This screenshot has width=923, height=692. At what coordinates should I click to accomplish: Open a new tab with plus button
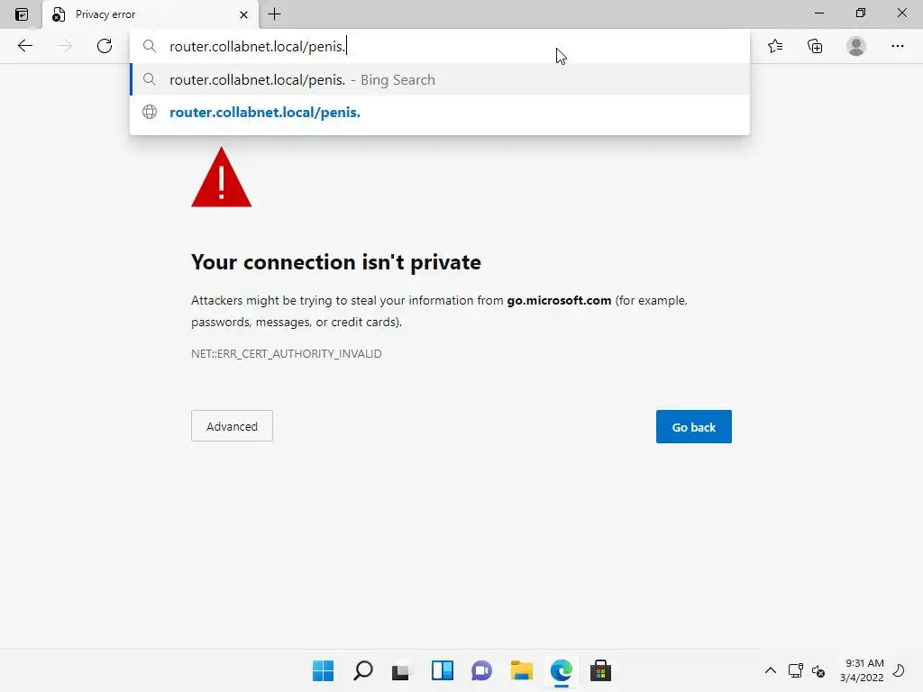click(x=275, y=14)
